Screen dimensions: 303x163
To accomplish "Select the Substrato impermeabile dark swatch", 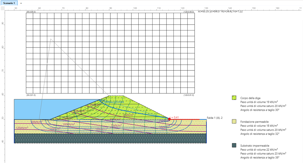I will pyautogui.click(x=234, y=145).
